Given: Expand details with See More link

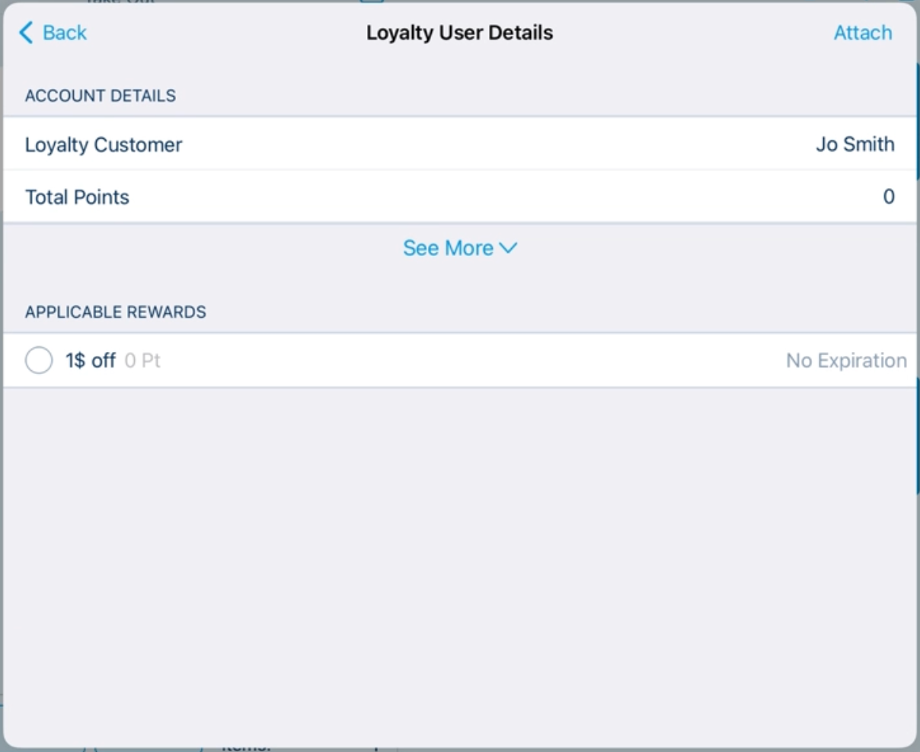Looking at the screenshot, I should pos(448,248).
